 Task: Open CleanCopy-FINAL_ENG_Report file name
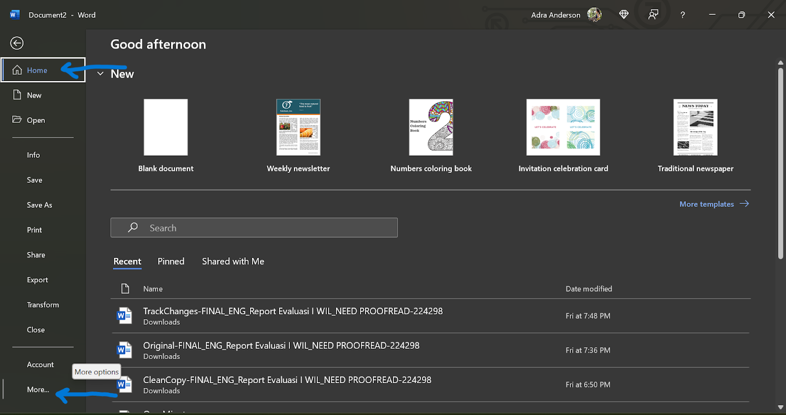(x=287, y=380)
